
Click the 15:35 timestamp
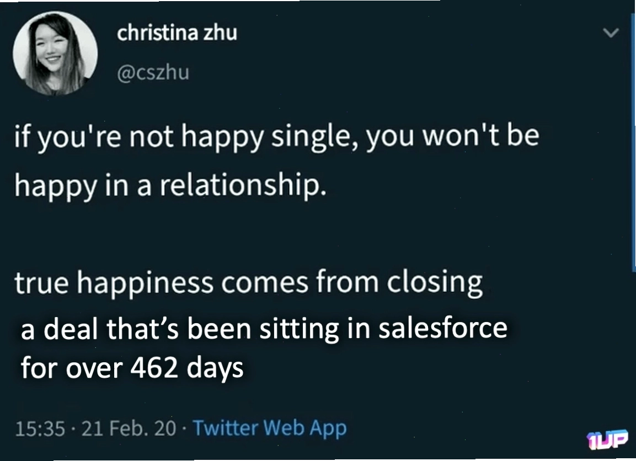click(x=40, y=429)
